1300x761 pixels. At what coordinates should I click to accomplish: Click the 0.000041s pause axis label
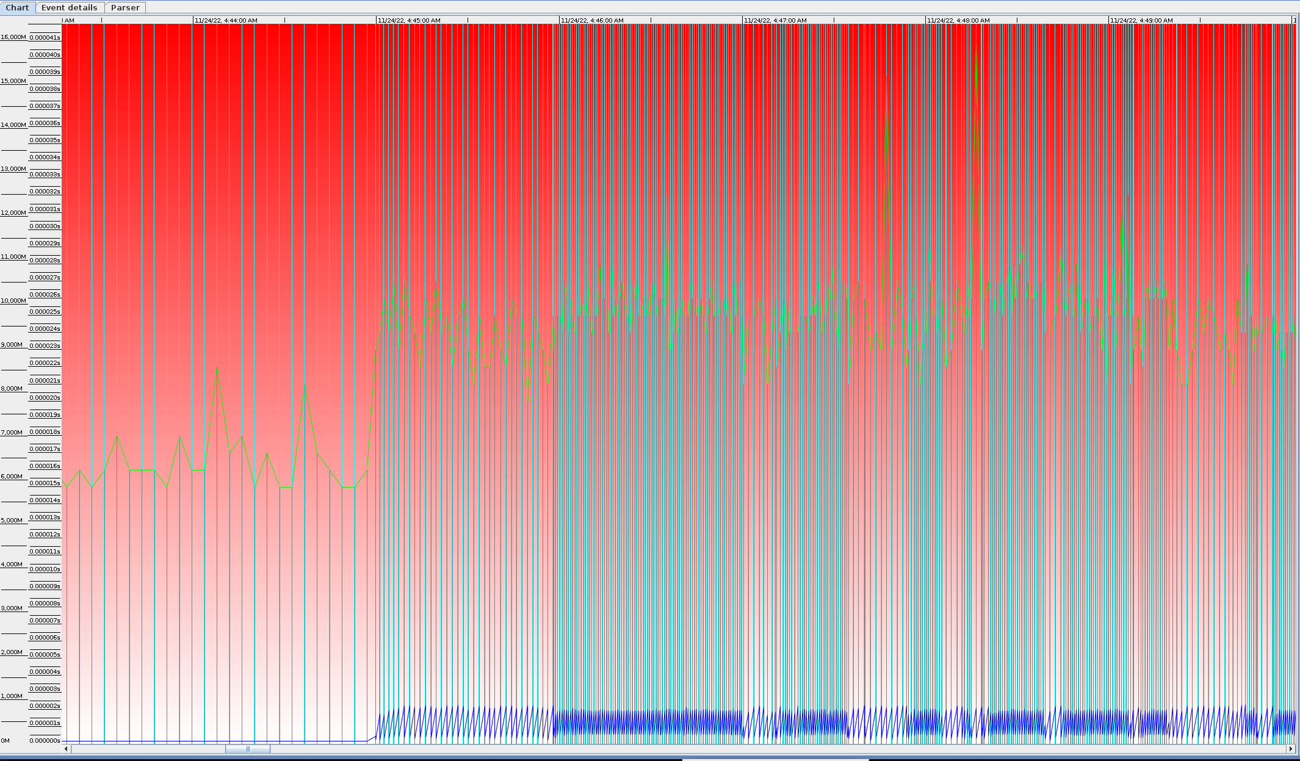click(x=45, y=38)
